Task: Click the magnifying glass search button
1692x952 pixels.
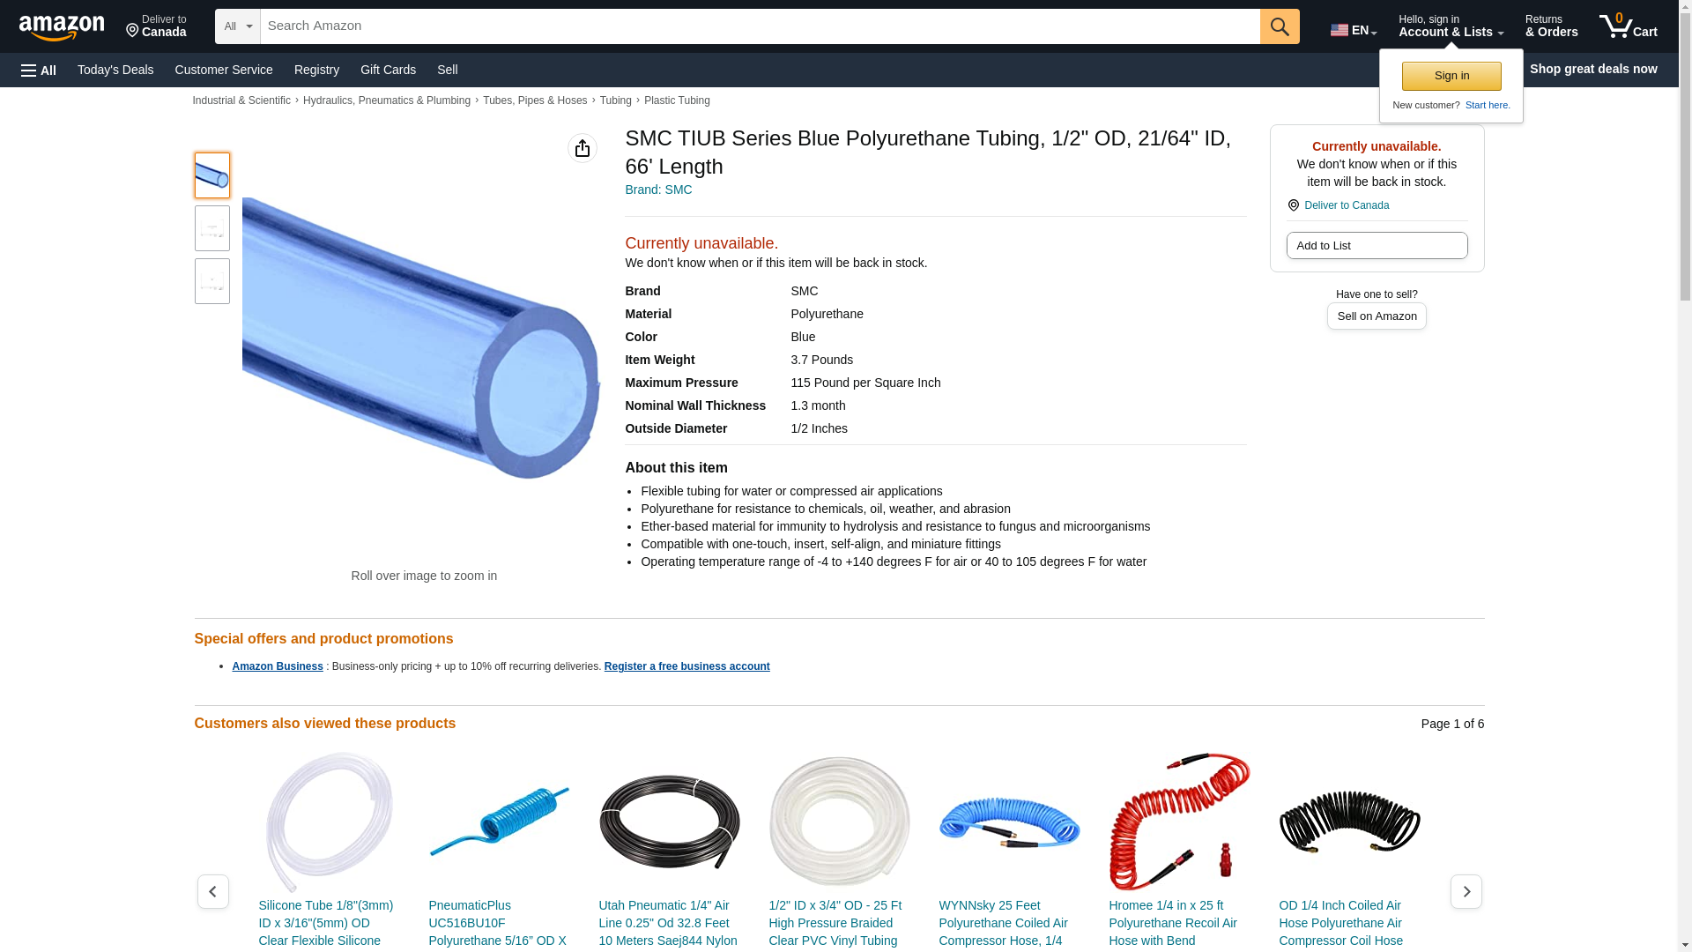Action: [x=1280, y=26]
